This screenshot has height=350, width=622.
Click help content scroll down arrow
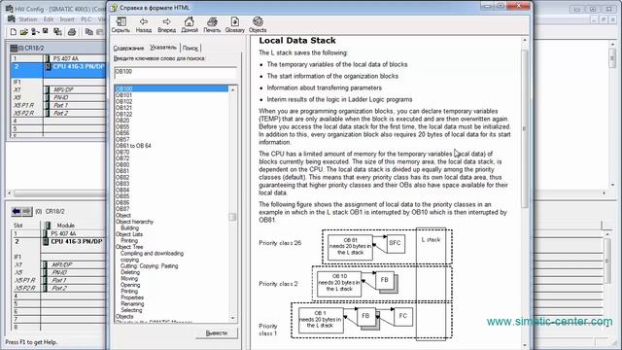pos(525,346)
